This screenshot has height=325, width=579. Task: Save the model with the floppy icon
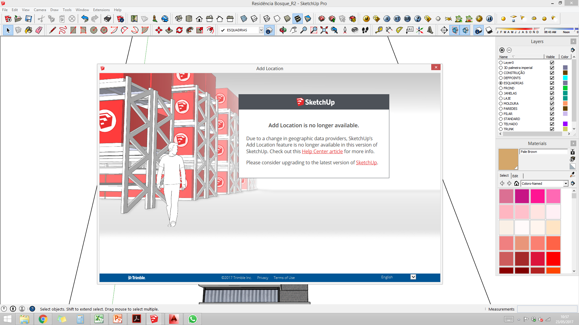(x=28, y=19)
